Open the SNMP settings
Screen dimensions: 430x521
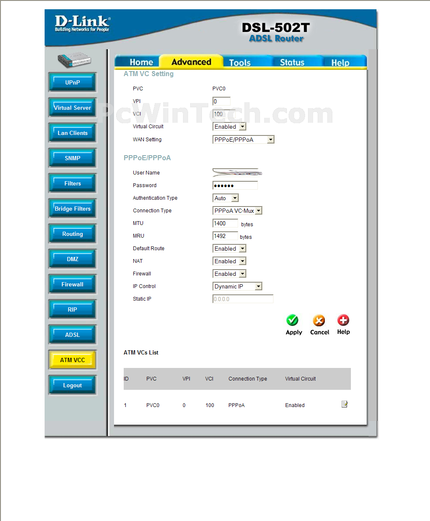(72, 158)
